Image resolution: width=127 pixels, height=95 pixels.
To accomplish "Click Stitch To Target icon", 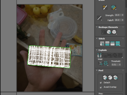I will pyautogui.click(x=102, y=44).
